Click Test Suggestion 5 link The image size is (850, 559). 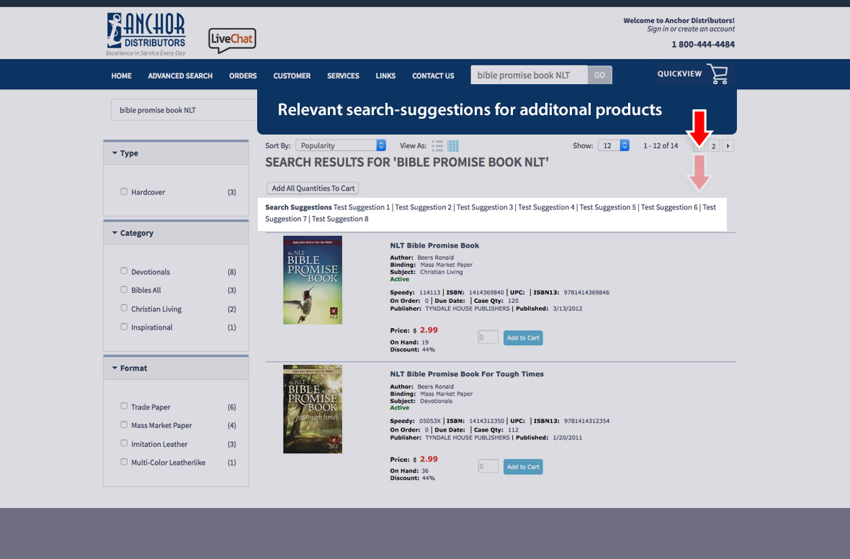[x=608, y=207]
